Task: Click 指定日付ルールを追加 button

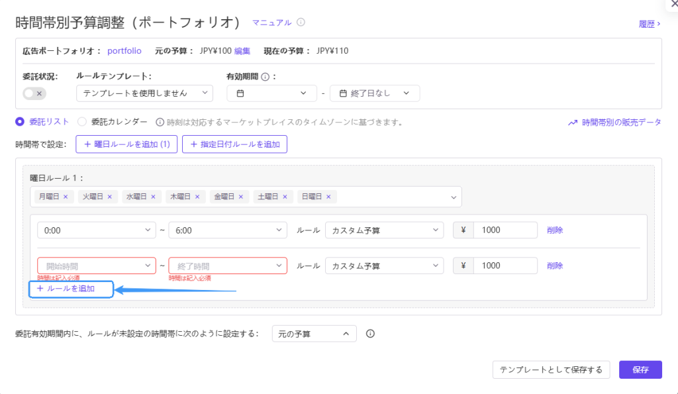Action: click(x=234, y=144)
